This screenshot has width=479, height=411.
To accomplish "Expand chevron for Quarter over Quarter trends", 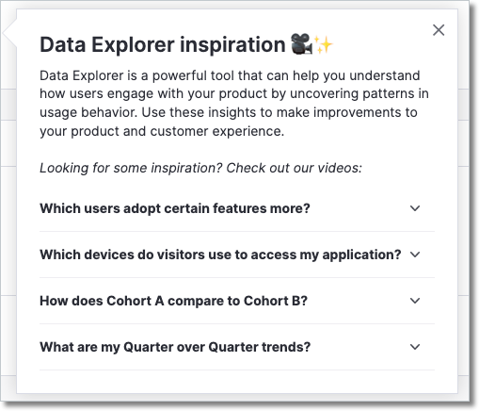I will (x=415, y=347).
